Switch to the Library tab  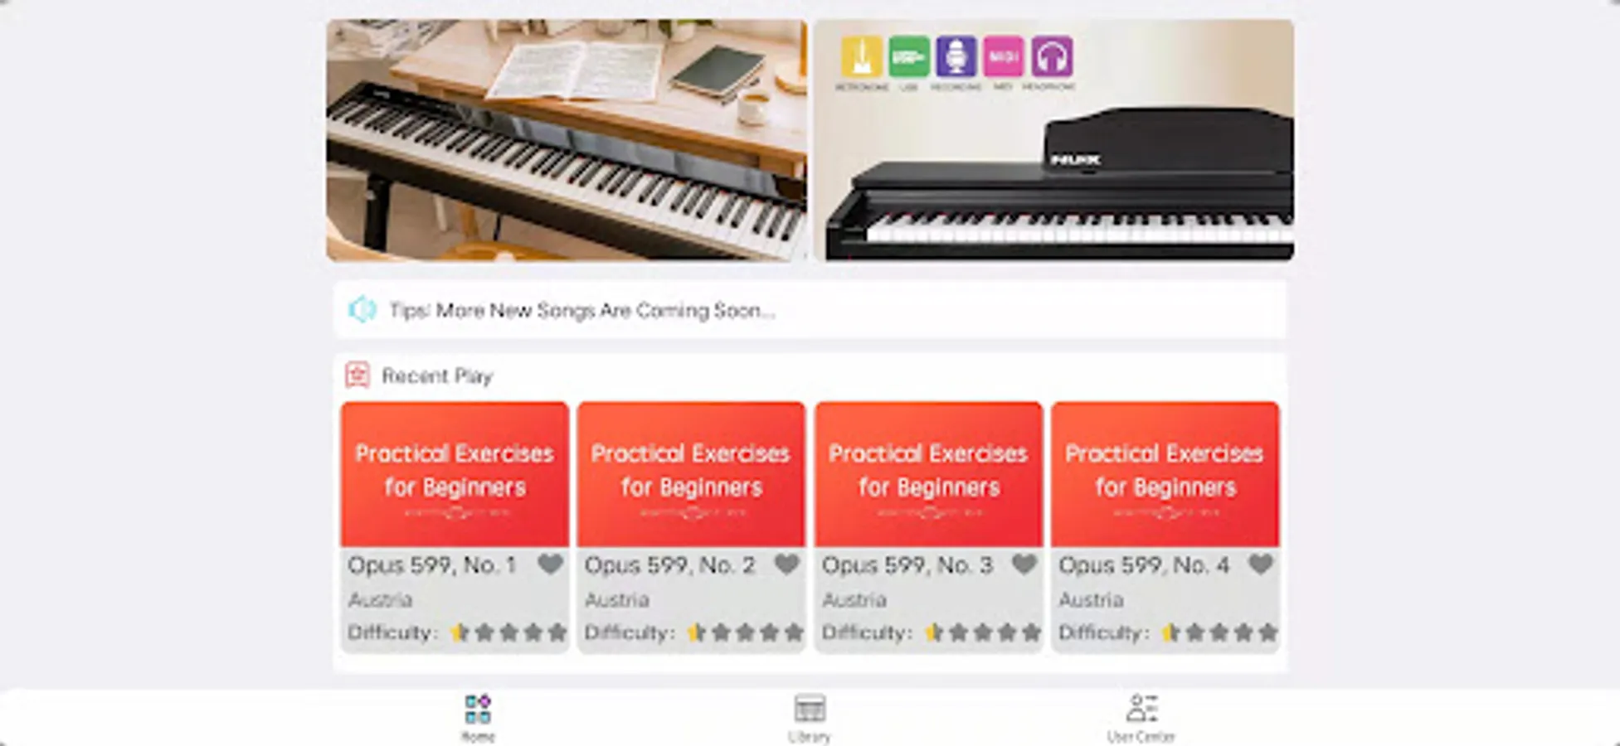(x=810, y=717)
